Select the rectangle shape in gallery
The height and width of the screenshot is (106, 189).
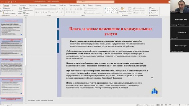[x=112, y=8]
